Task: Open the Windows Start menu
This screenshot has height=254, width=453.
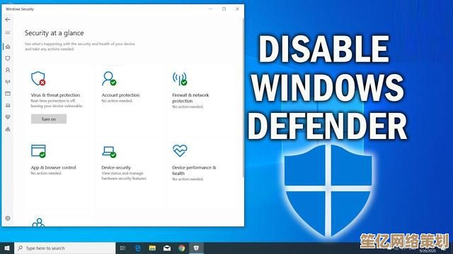Action: tap(7, 248)
